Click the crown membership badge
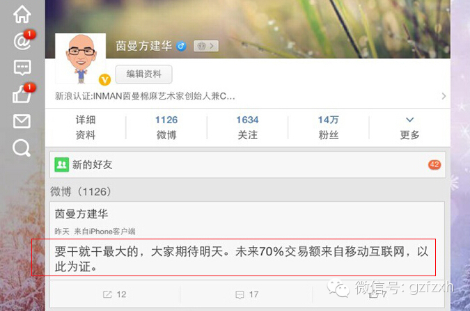Screen dimensions: 470x311 [206, 46]
